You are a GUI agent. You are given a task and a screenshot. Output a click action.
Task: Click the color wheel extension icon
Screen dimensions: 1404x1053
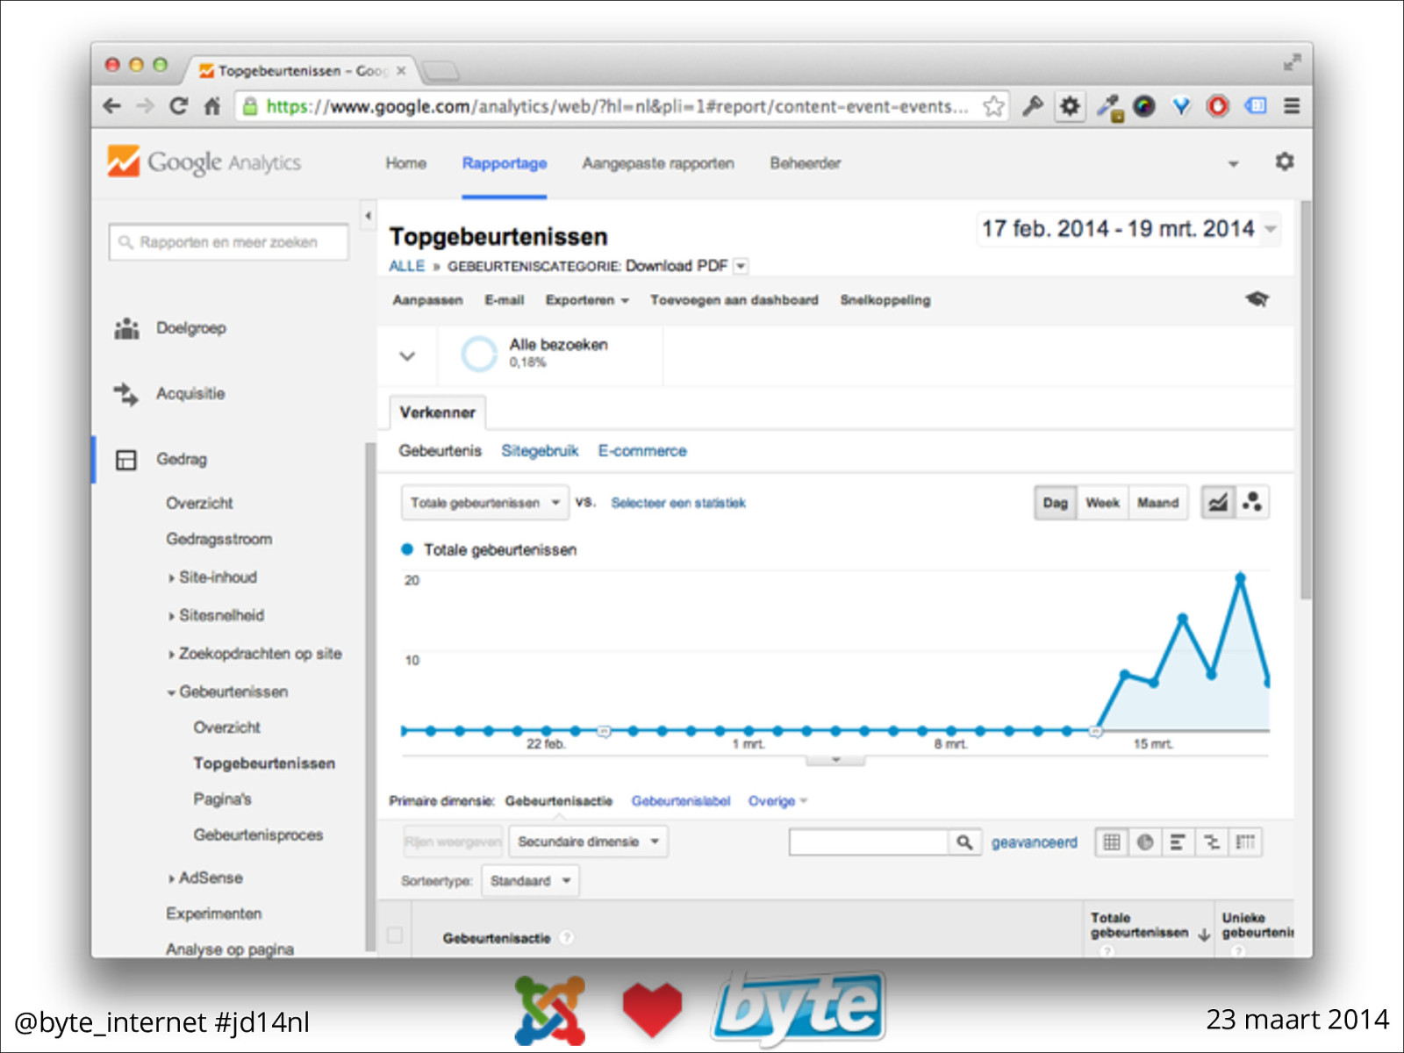pos(1143,106)
